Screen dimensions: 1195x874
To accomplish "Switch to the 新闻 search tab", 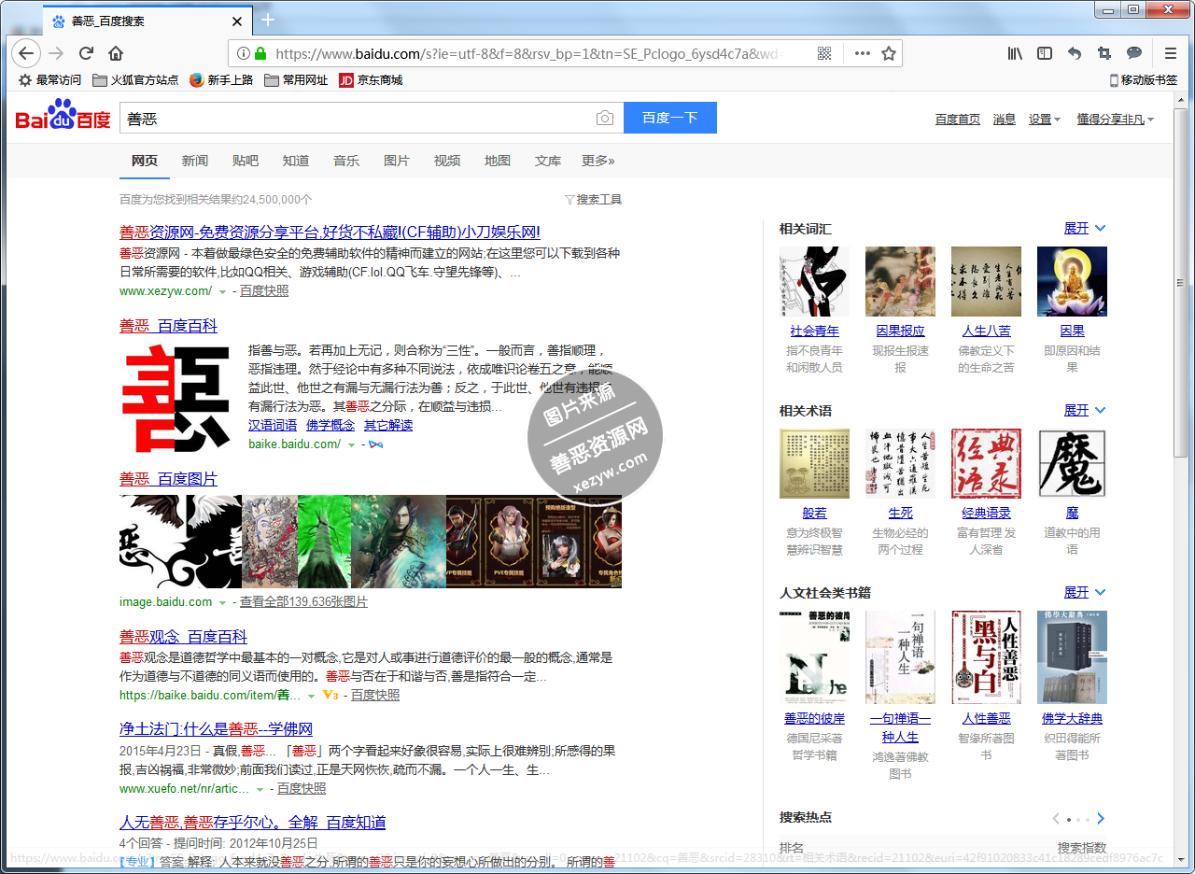I will 195,161.
